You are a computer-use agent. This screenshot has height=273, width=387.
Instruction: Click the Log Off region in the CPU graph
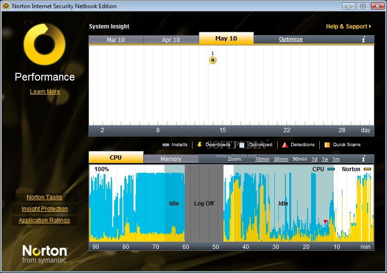click(x=204, y=204)
